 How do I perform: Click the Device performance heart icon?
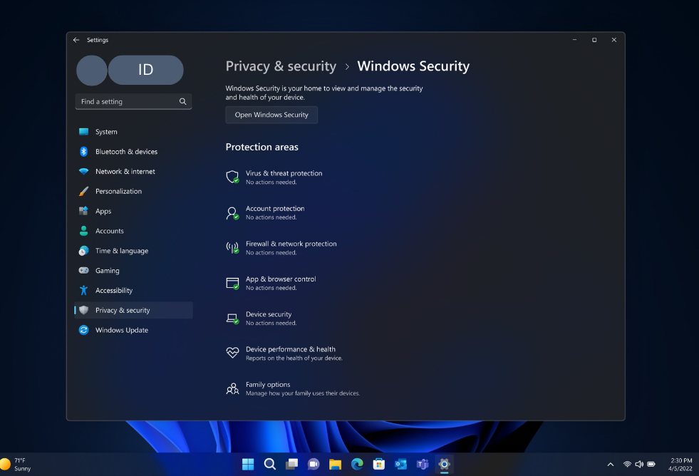(232, 353)
